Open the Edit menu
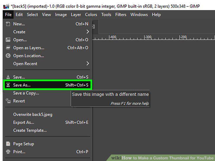 pos(19,14)
